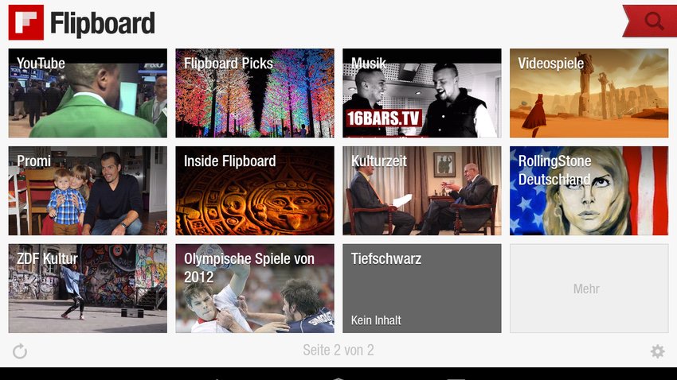The width and height of the screenshot is (677, 380).
Task: Open the Kulturzeit tile
Action: pos(422,191)
